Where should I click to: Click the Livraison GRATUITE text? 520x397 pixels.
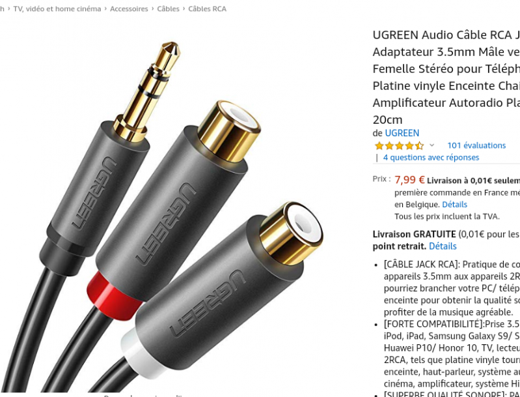click(x=414, y=234)
